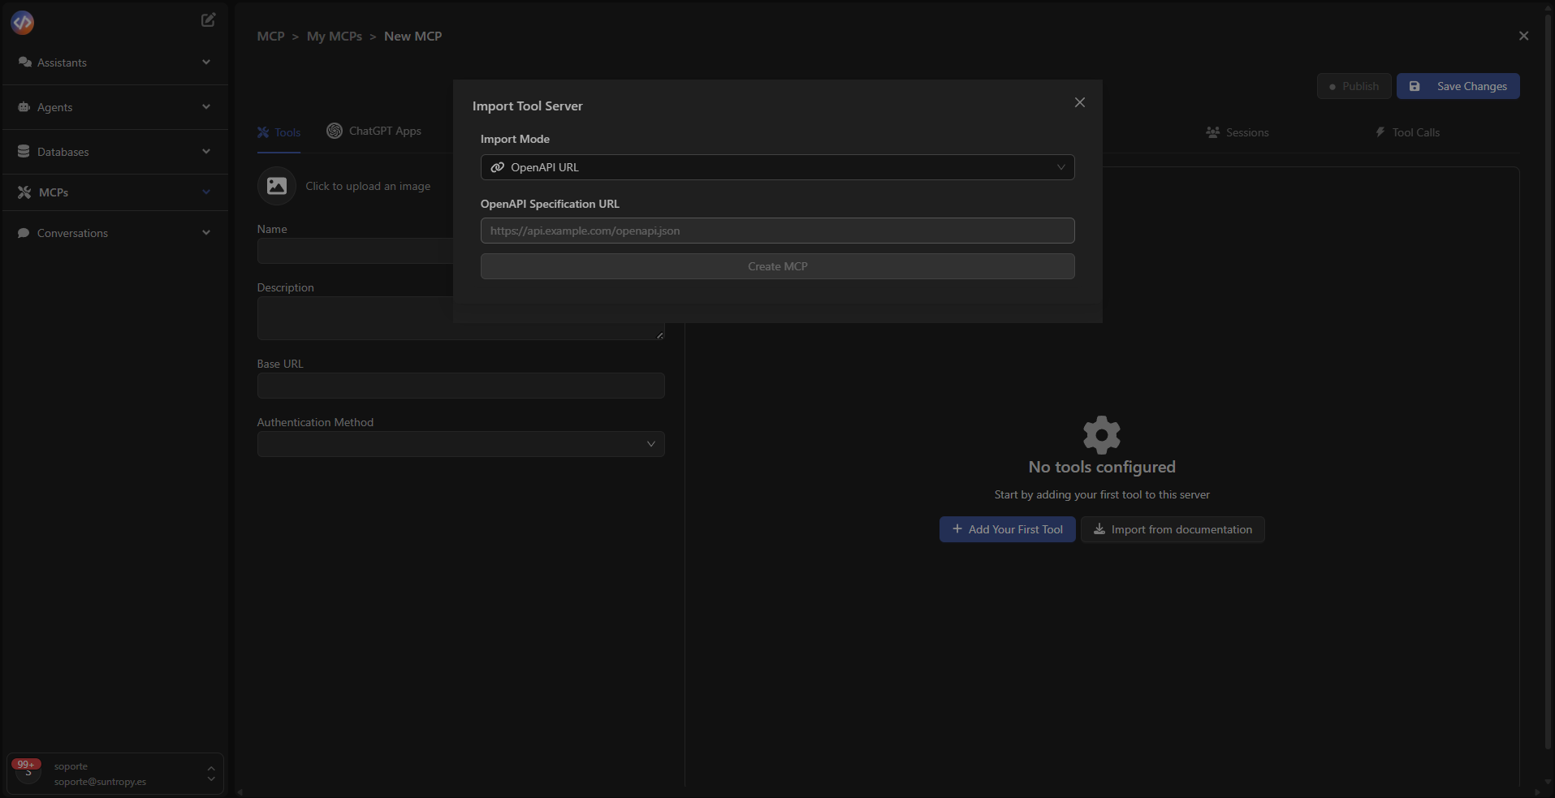Click the Add Your First Tool button
1555x798 pixels.
(1007, 529)
